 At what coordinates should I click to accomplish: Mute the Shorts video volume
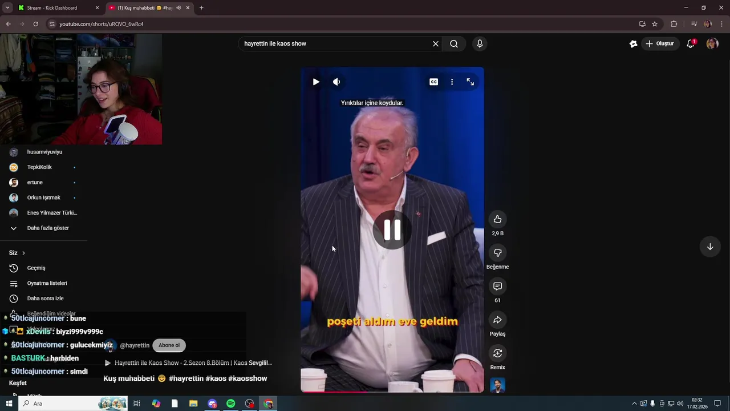(336, 82)
